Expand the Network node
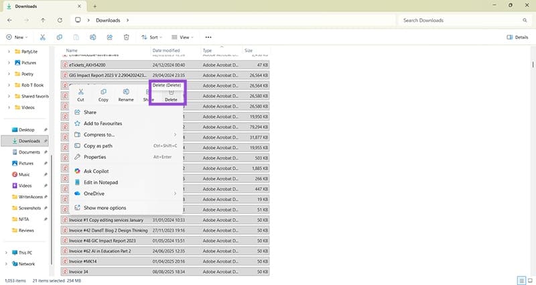The width and height of the screenshot is (536, 285). click(x=6, y=264)
